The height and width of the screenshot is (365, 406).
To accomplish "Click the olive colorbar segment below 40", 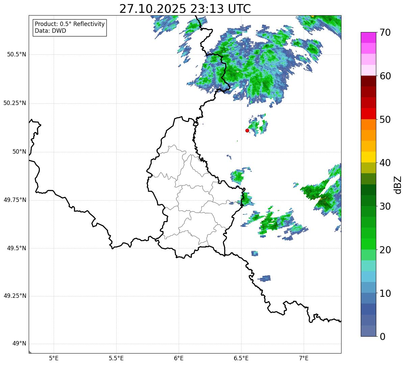I will tap(368, 168).
